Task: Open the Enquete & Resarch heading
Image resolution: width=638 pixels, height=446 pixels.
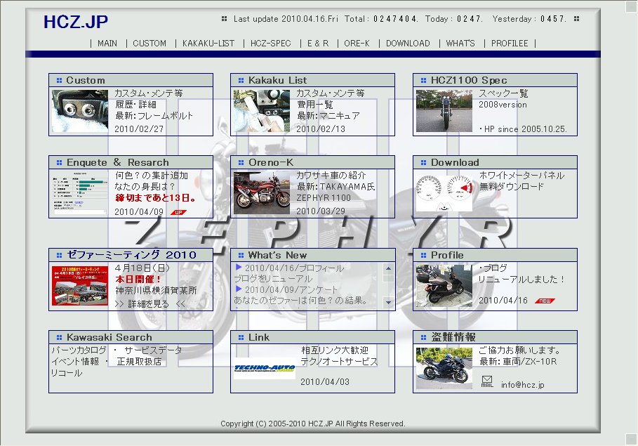Action: [118, 162]
